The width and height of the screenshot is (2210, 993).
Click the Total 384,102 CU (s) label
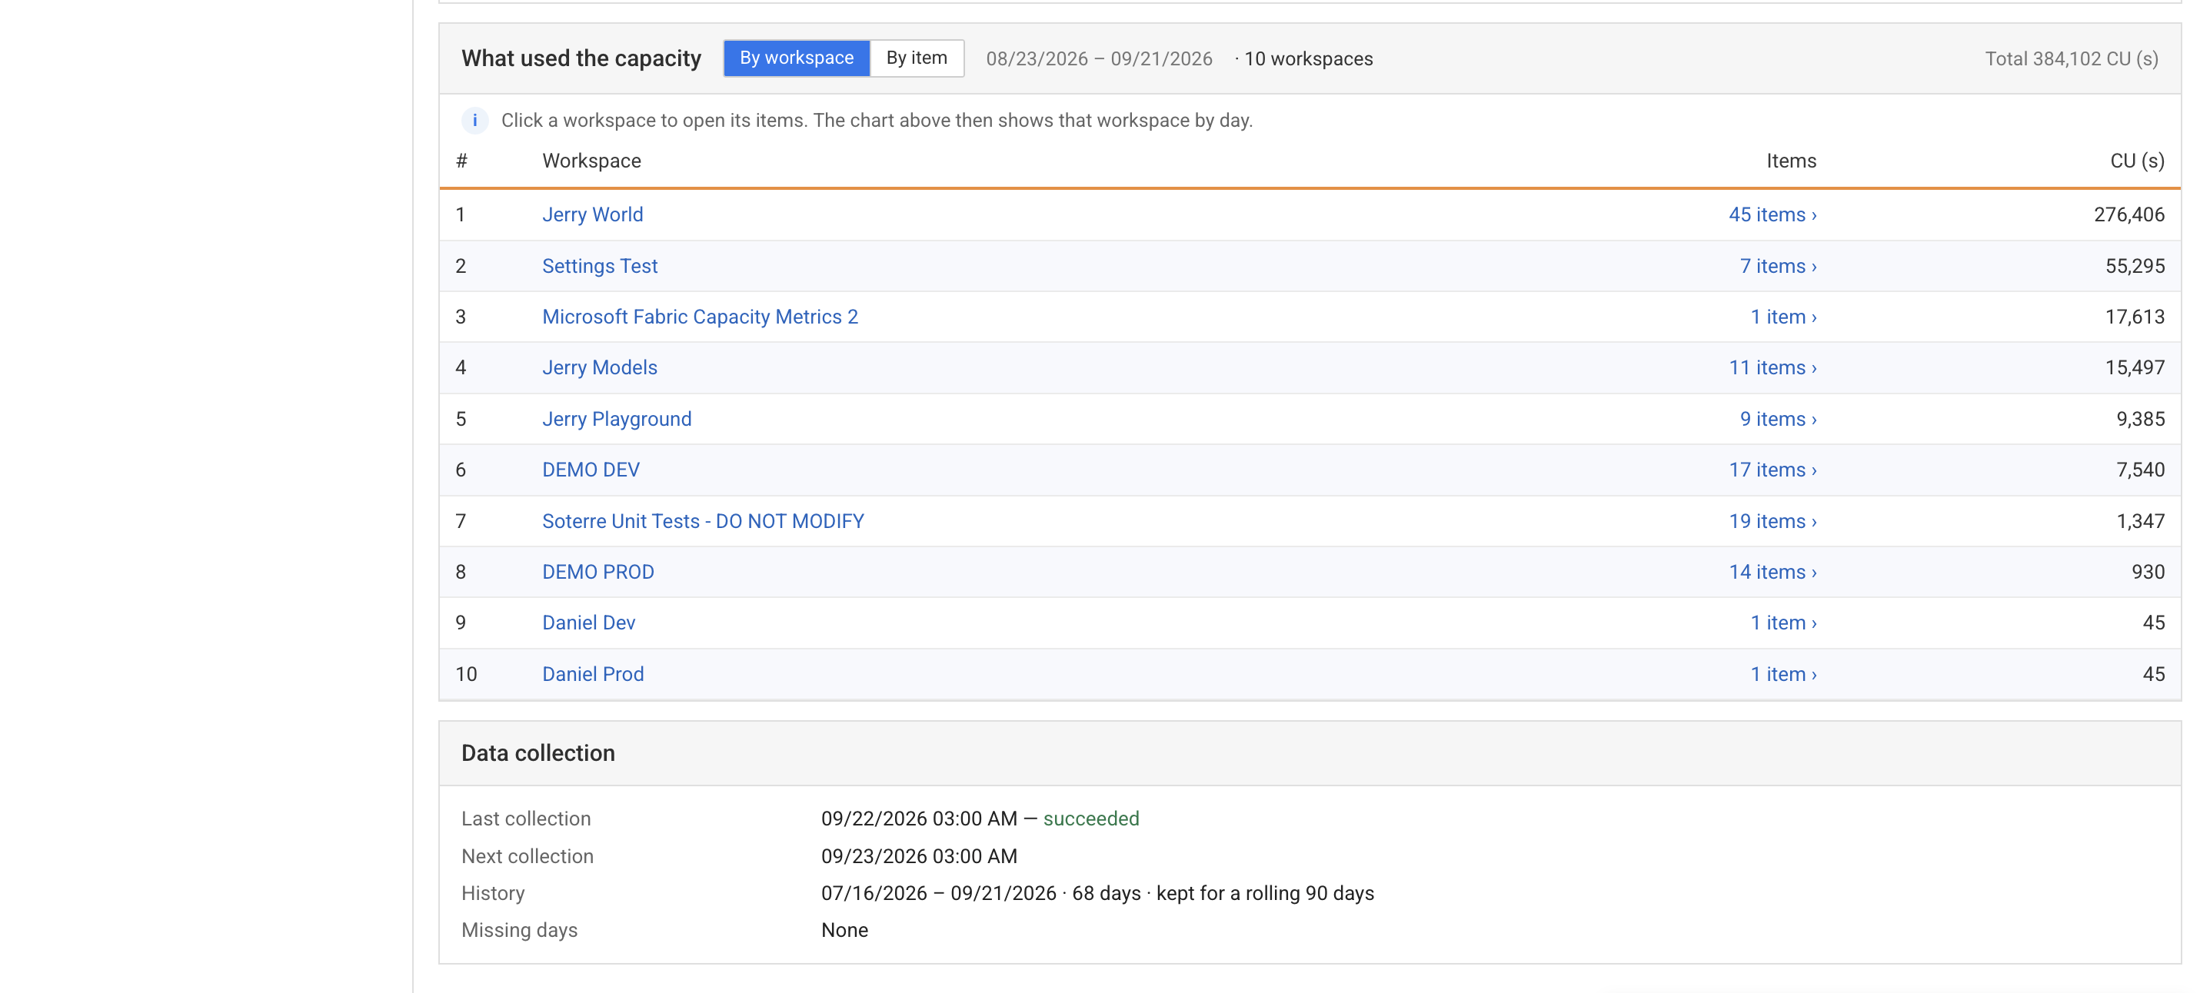[2071, 58]
